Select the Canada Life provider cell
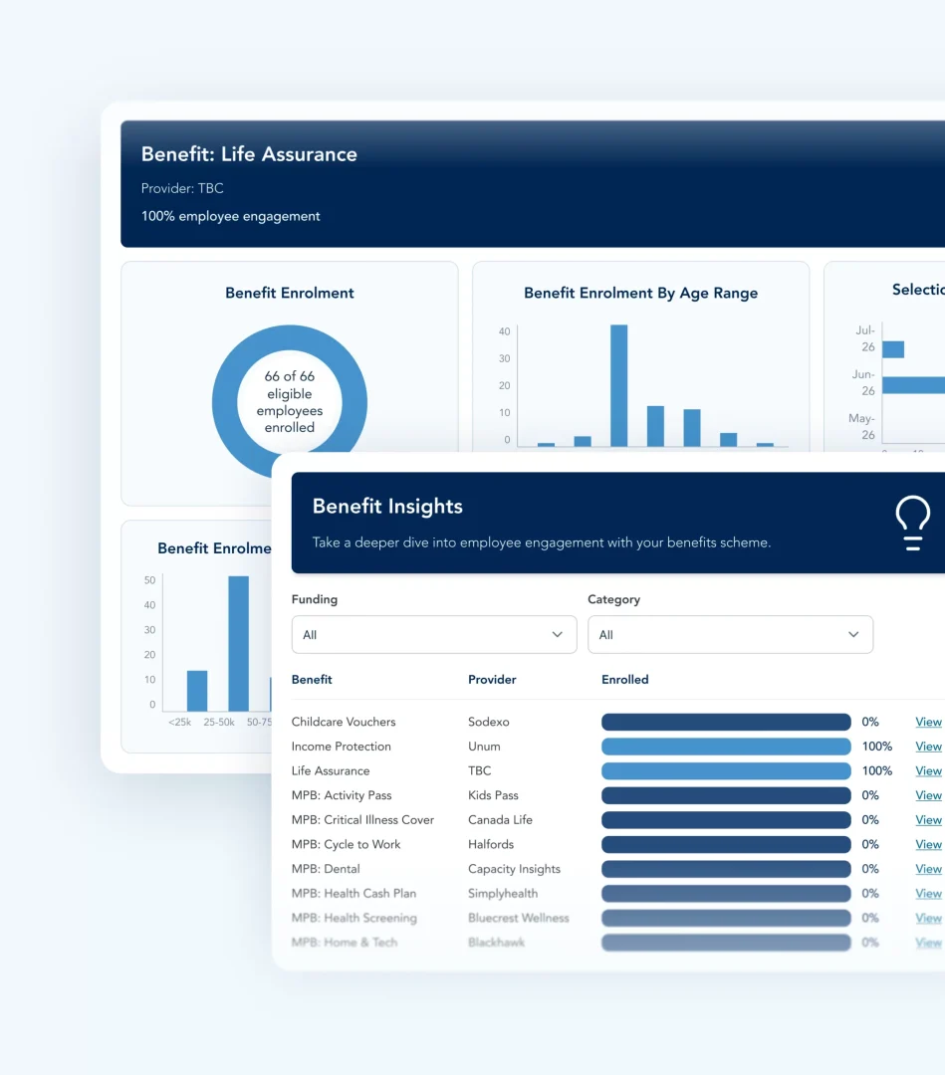945x1075 pixels. (x=500, y=820)
